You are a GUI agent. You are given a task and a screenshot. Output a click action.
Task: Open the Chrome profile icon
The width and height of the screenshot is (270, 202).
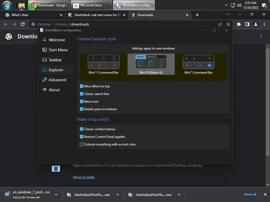pos(256,24)
